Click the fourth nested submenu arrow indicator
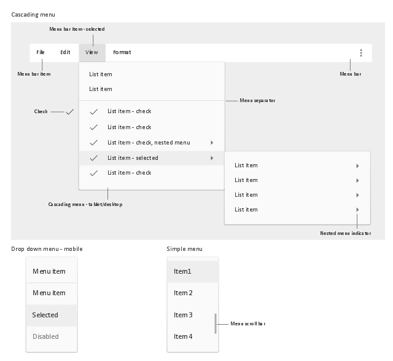This screenshot has height=361, width=393. coord(357,210)
